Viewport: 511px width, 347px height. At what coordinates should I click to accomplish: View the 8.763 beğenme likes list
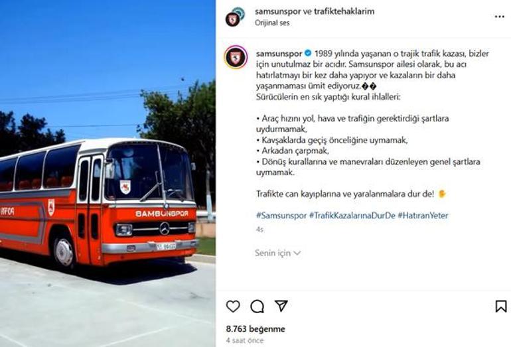coord(256,328)
